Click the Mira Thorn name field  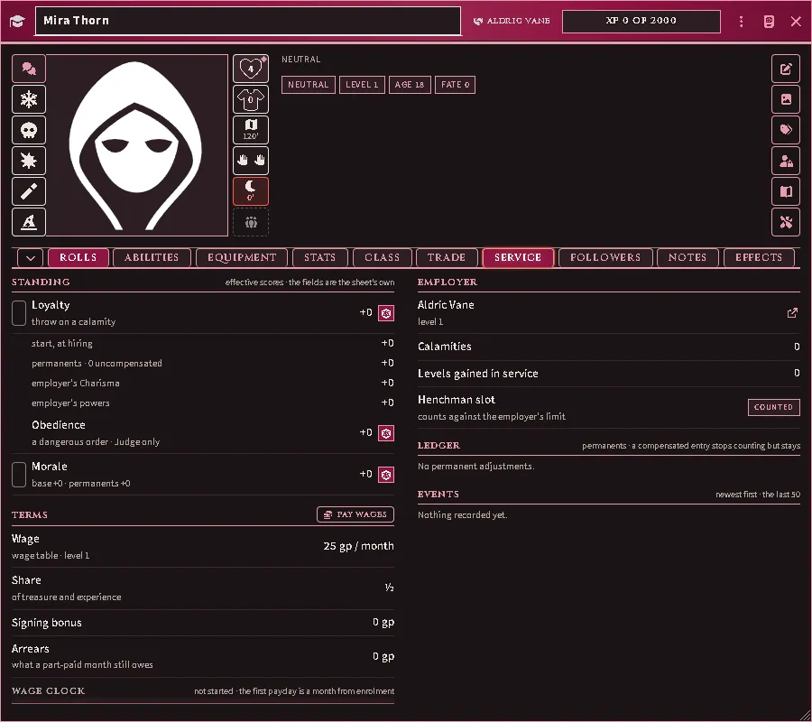[x=247, y=22]
